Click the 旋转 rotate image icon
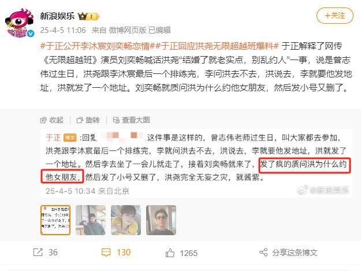 coord(80,120)
